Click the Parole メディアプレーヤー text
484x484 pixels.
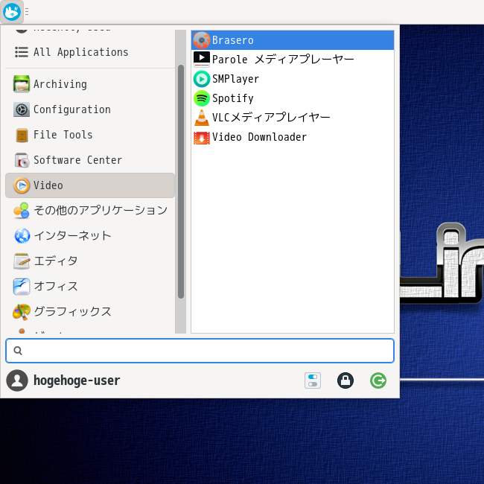[x=283, y=60]
